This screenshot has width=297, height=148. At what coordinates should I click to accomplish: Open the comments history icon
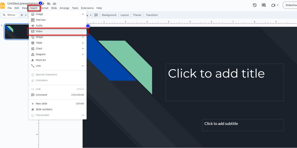click(x=264, y=5)
